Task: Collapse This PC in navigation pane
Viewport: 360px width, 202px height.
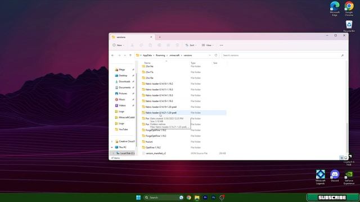Action: coord(112,147)
